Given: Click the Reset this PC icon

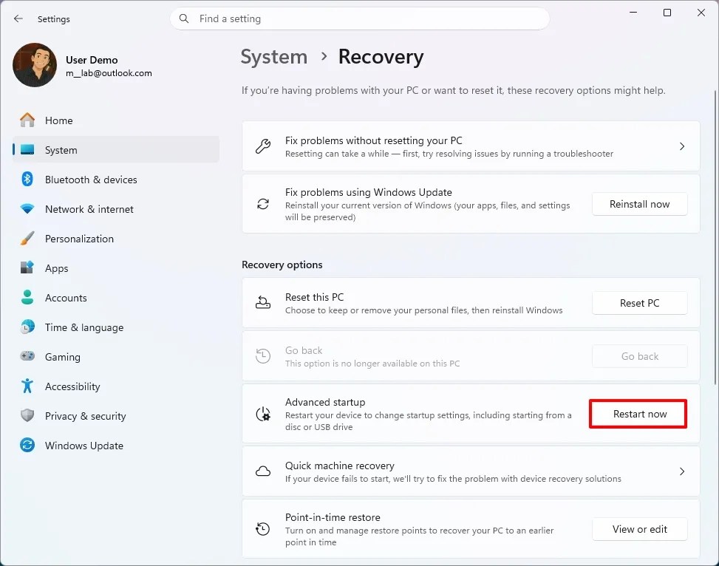Looking at the screenshot, I should click(263, 303).
